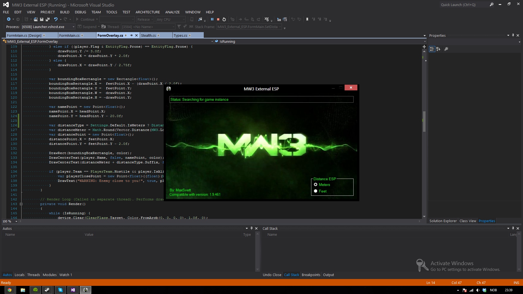This screenshot has width=523, height=294.
Task: Open the DEBUG menu
Action: tap(80, 12)
